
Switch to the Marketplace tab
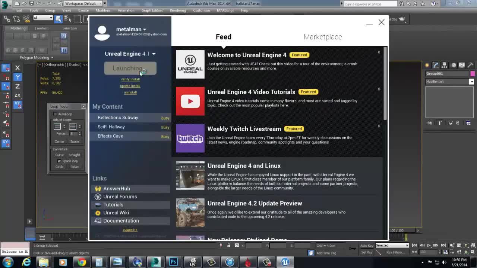pyautogui.click(x=323, y=37)
